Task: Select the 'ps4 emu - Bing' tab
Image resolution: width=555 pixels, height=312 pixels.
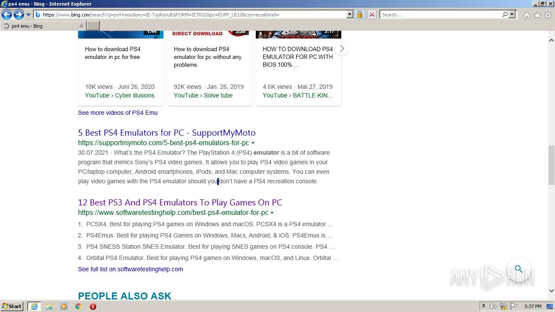Action: pos(43,26)
